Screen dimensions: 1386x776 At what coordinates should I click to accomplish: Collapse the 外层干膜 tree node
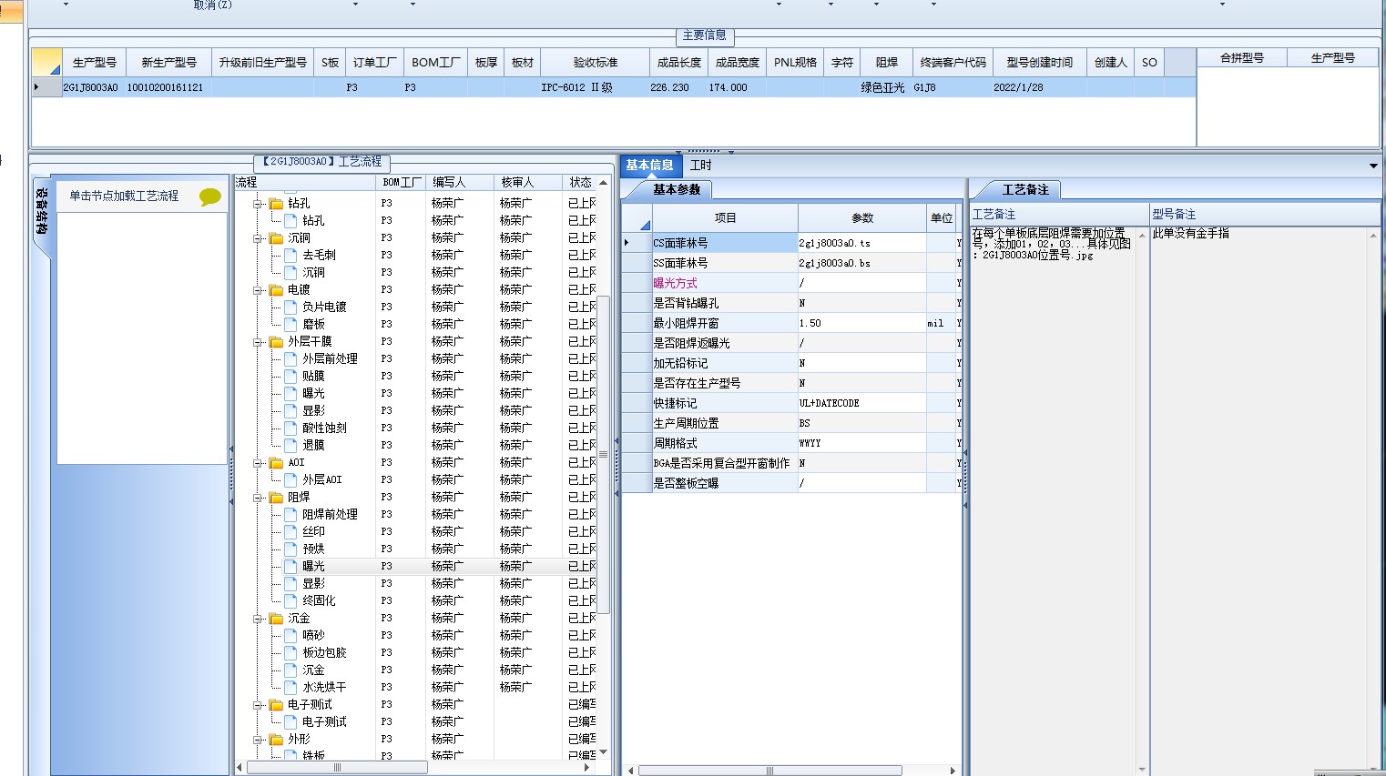pos(258,342)
